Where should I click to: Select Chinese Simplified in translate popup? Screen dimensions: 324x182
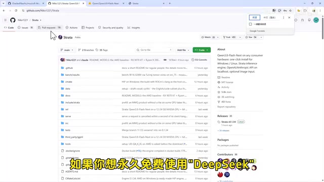269,18
